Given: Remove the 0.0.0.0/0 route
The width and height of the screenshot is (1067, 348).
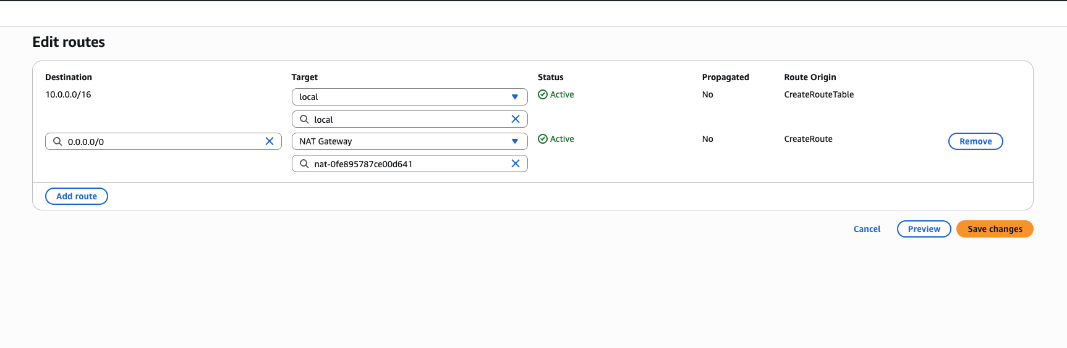Looking at the screenshot, I should pos(975,141).
